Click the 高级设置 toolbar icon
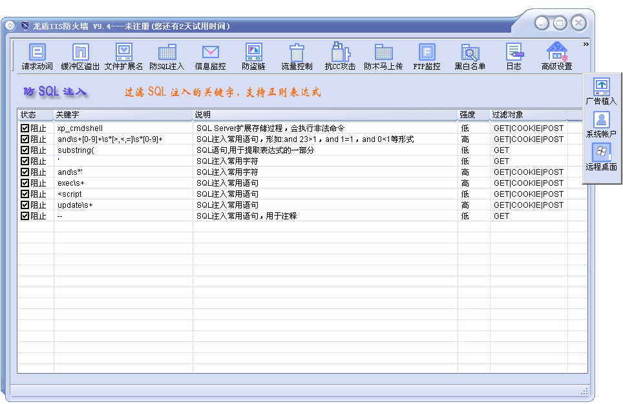623x404 pixels. [x=556, y=55]
